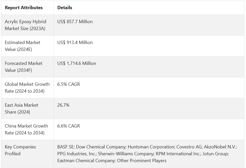Click the US$ 1,714.6 Million value

click(77, 63)
